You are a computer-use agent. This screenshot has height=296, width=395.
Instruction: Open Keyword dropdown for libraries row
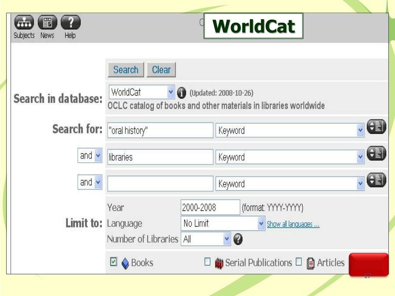pos(290,157)
